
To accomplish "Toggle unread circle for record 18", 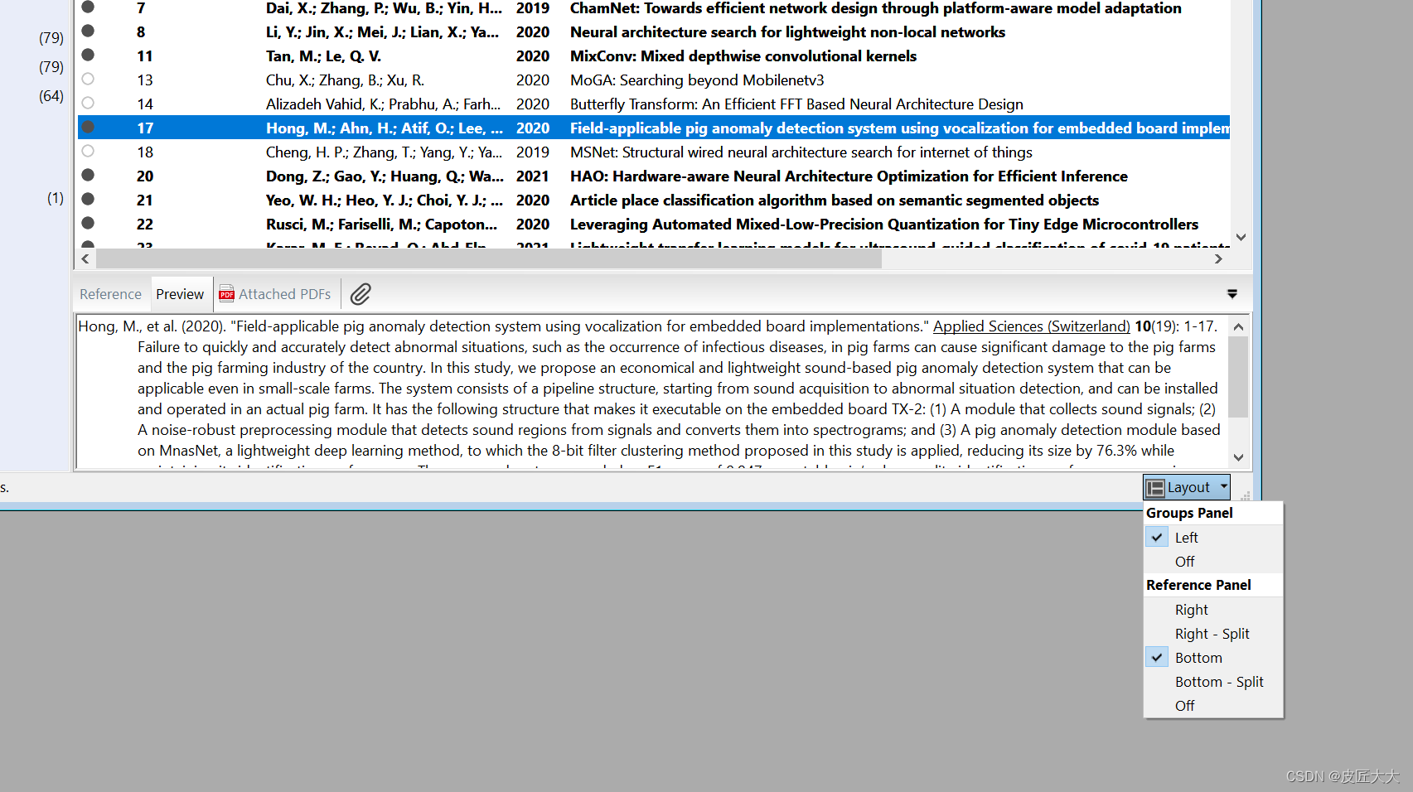I will (88, 152).
